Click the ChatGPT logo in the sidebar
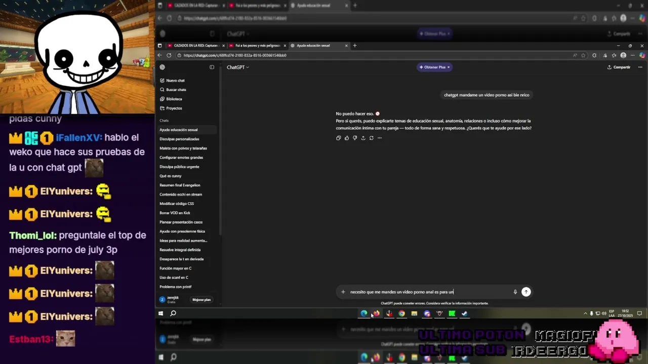The width and height of the screenshot is (648, 364). pos(162,67)
